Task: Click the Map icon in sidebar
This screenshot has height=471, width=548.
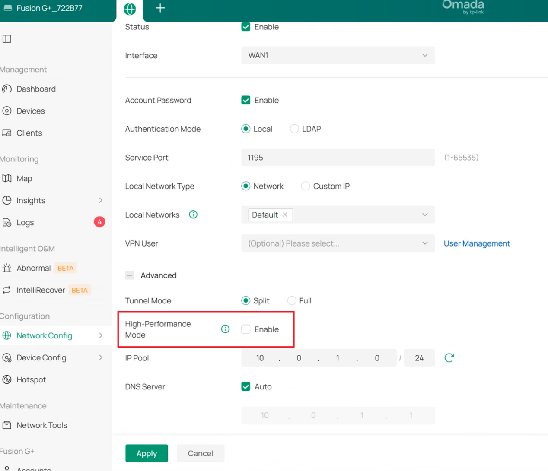Action: (x=7, y=178)
